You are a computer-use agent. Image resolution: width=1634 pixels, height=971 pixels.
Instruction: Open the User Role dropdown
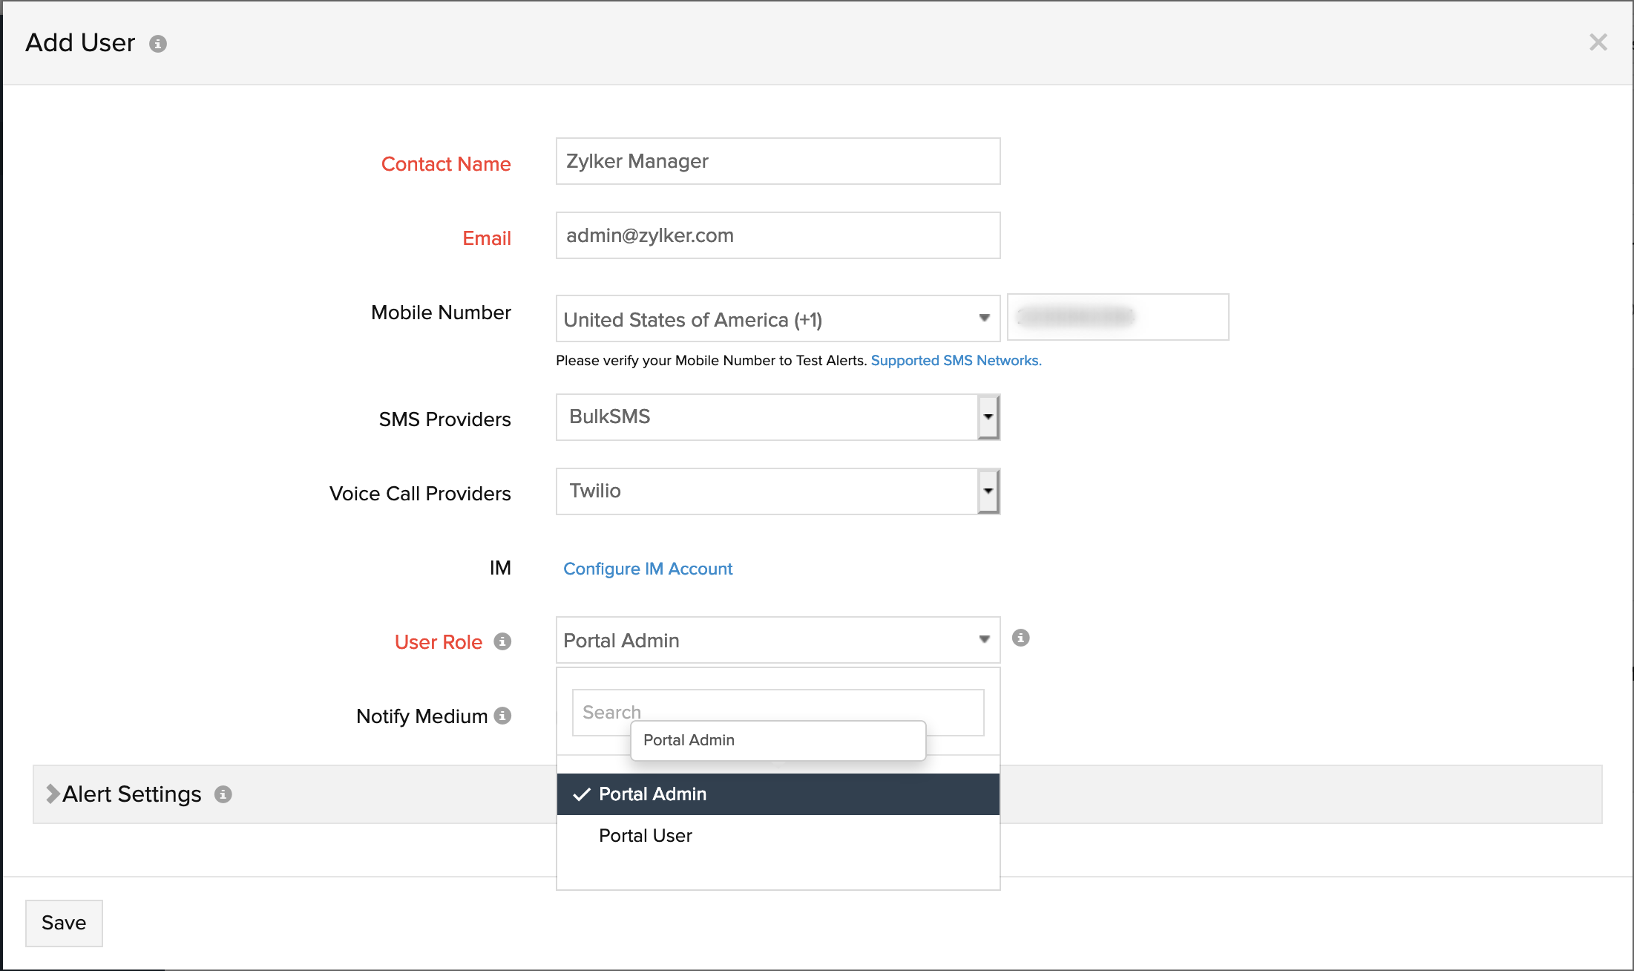coord(984,639)
